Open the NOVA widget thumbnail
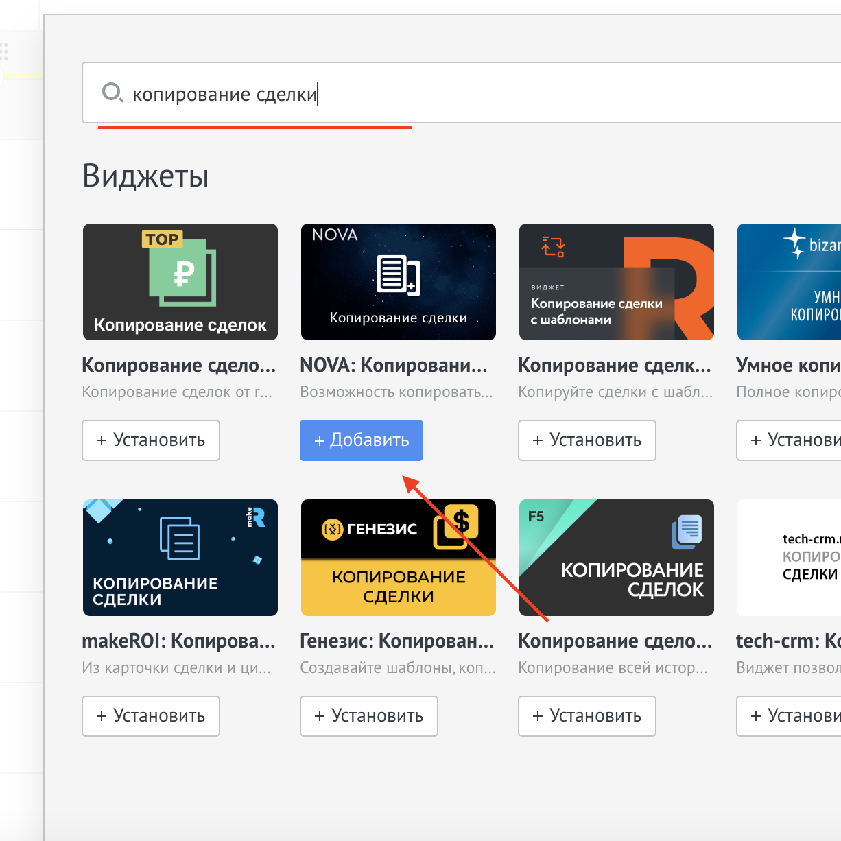The image size is (841, 841). tap(398, 281)
